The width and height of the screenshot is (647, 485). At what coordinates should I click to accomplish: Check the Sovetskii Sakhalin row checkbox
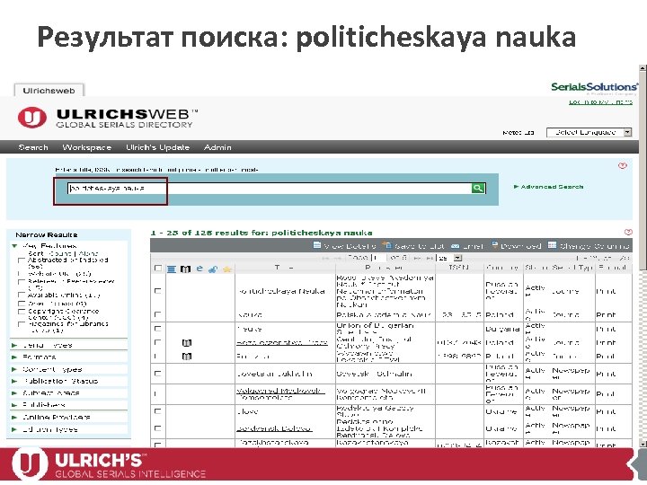point(157,374)
